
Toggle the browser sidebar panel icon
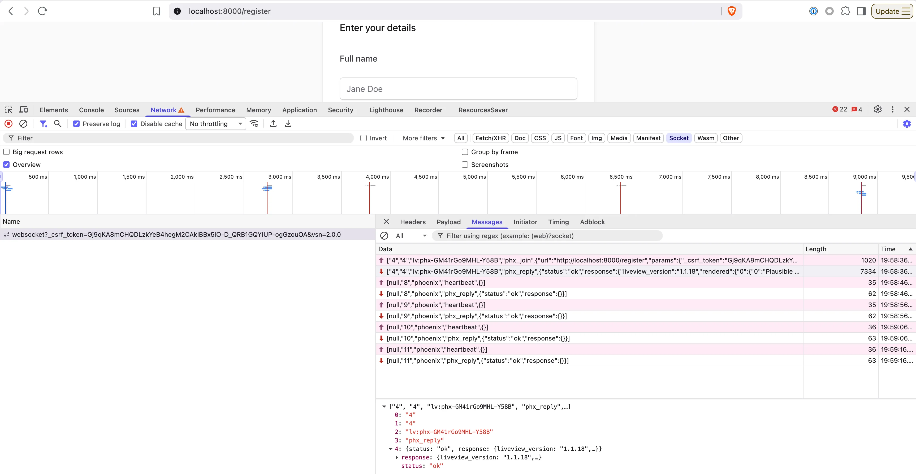[861, 11]
